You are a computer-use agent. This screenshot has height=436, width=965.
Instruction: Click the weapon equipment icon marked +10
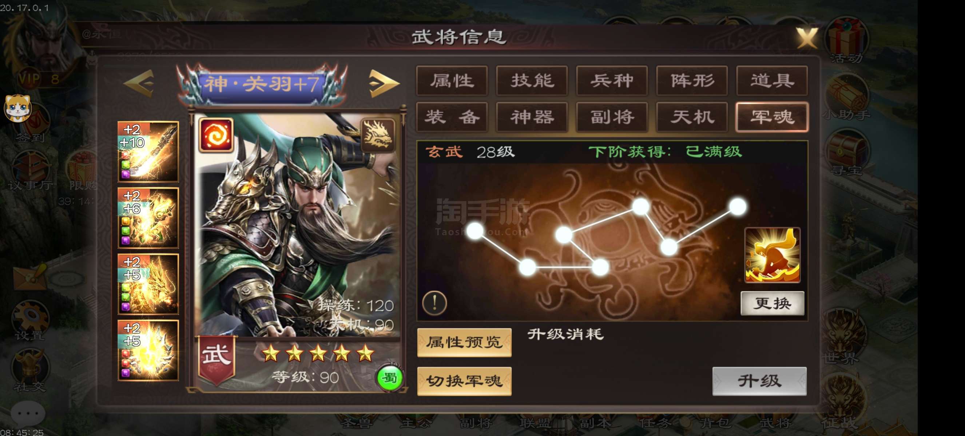148,152
